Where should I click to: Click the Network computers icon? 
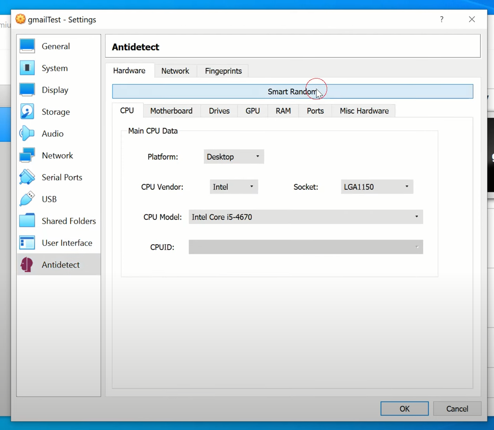(27, 156)
